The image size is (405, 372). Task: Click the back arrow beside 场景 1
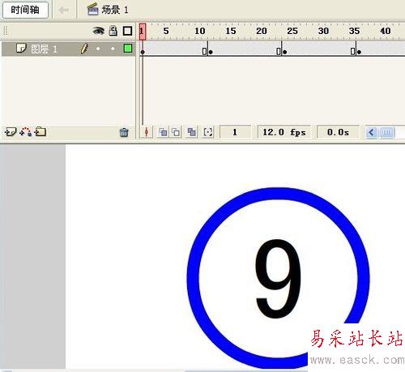(64, 11)
